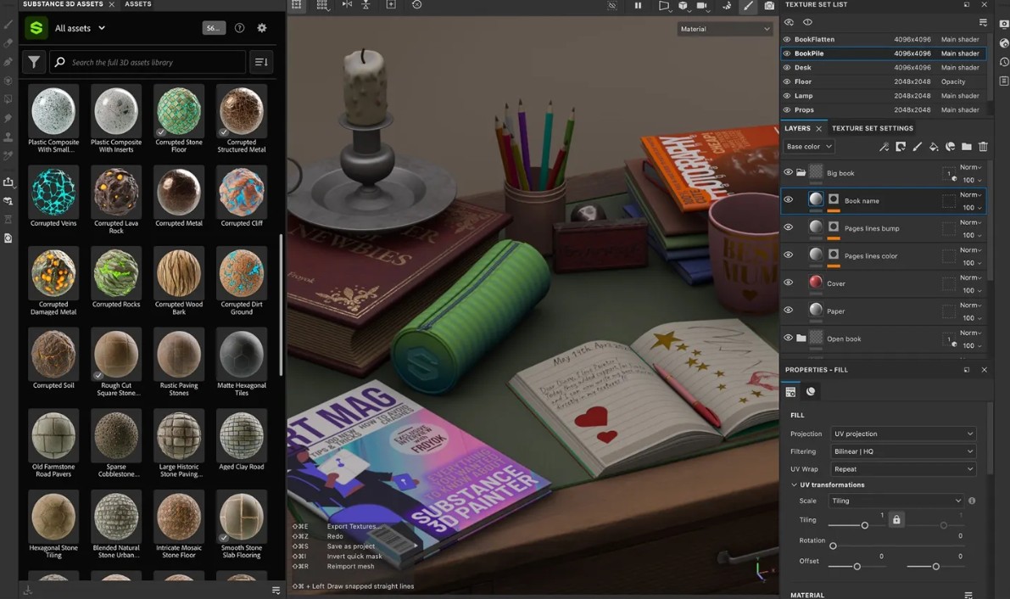
Task: Open the assets panel settings gear
Action: tap(261, 28)
